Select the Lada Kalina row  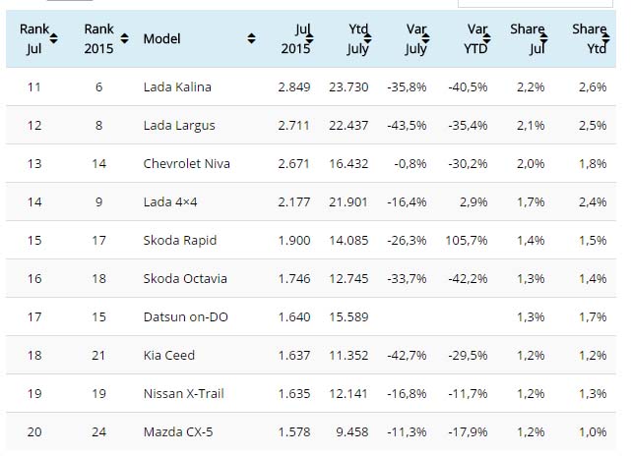pos(177,86)
